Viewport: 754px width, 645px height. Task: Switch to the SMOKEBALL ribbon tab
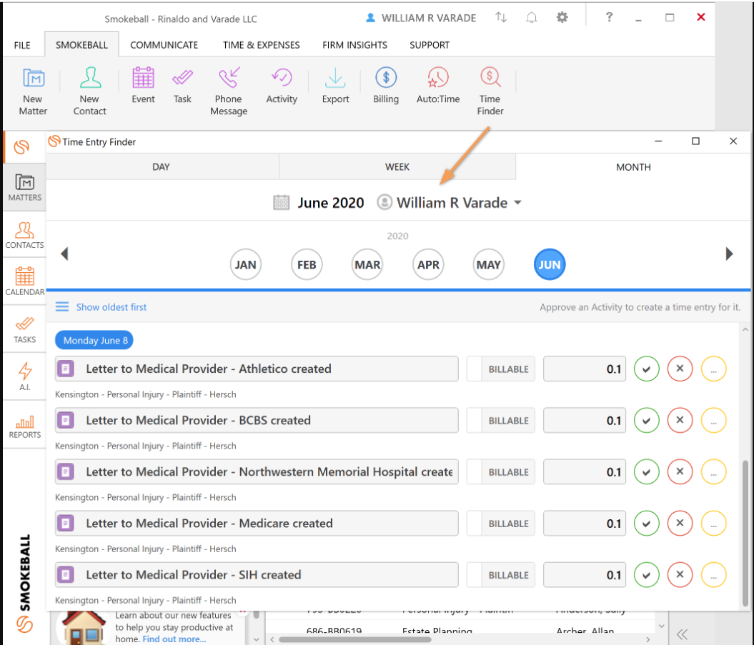coord(81,45)
